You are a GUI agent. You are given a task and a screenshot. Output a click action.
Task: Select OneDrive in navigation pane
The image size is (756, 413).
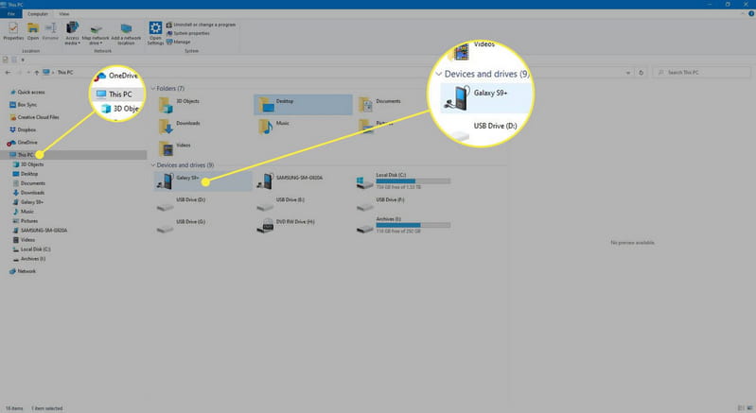tap(22, 143)
